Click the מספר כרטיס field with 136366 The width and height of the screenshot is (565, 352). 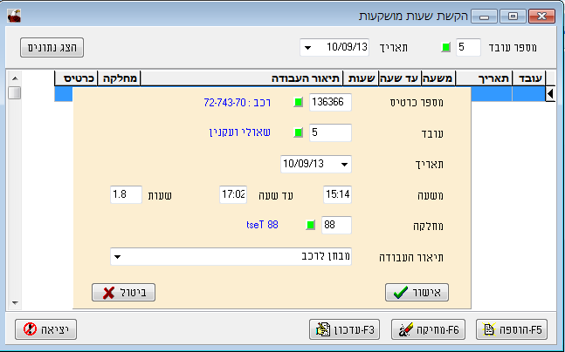[330, 103]
